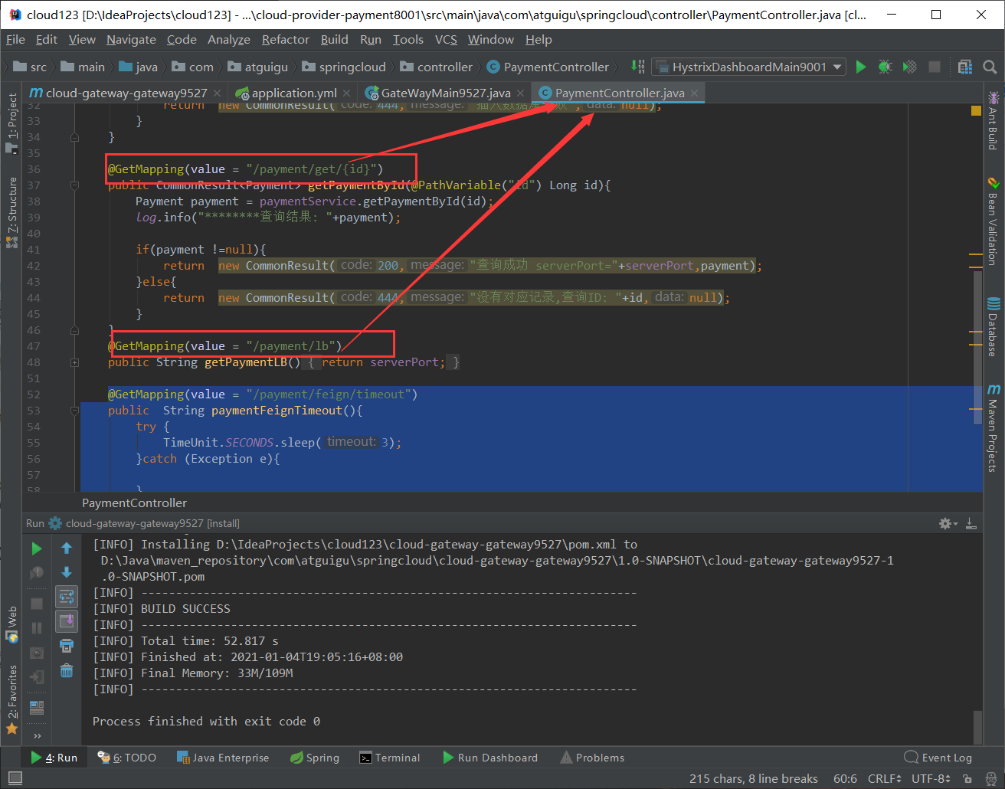Open Project Structure icon in toolbar
Viewport: 1005px width, 789px height.
pyautogui.click(x=965, y=67)
